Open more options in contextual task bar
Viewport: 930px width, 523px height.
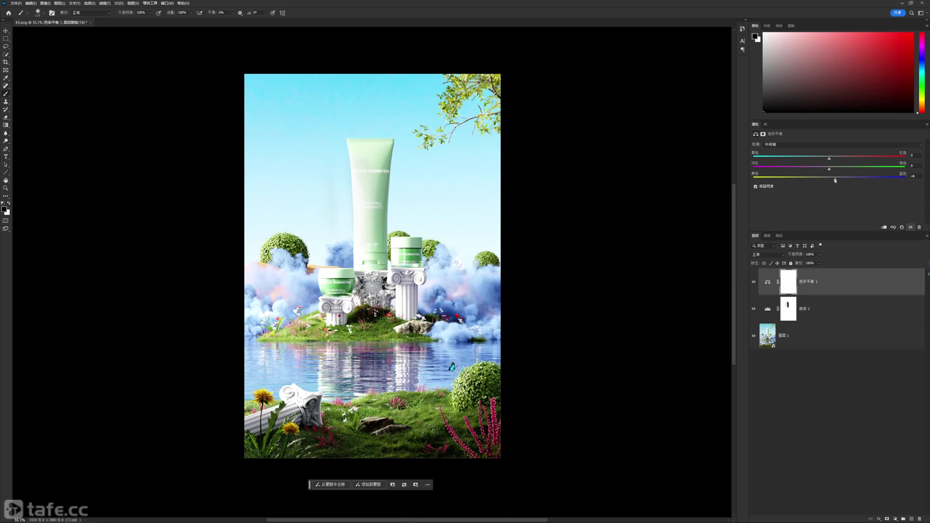point(427,485)
